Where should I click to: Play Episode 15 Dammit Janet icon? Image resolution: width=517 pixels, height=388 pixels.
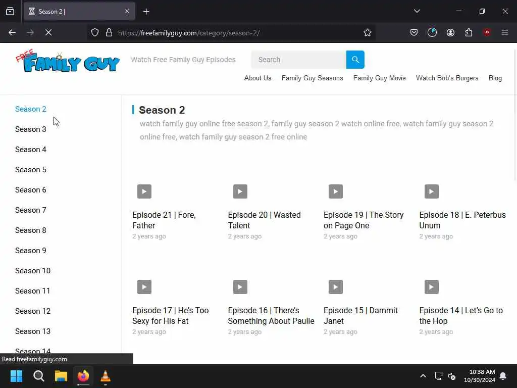pyautogui.click(x=336, y=287)
